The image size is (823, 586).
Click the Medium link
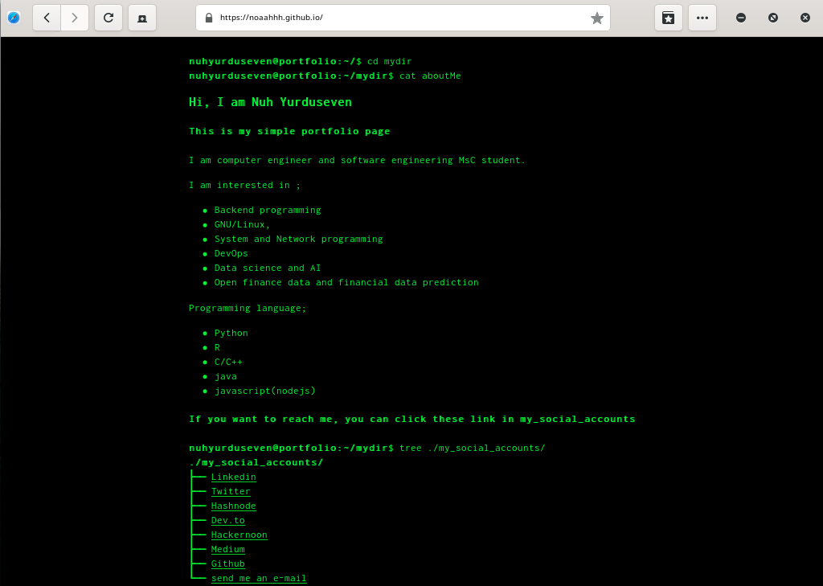pos(227,550)
